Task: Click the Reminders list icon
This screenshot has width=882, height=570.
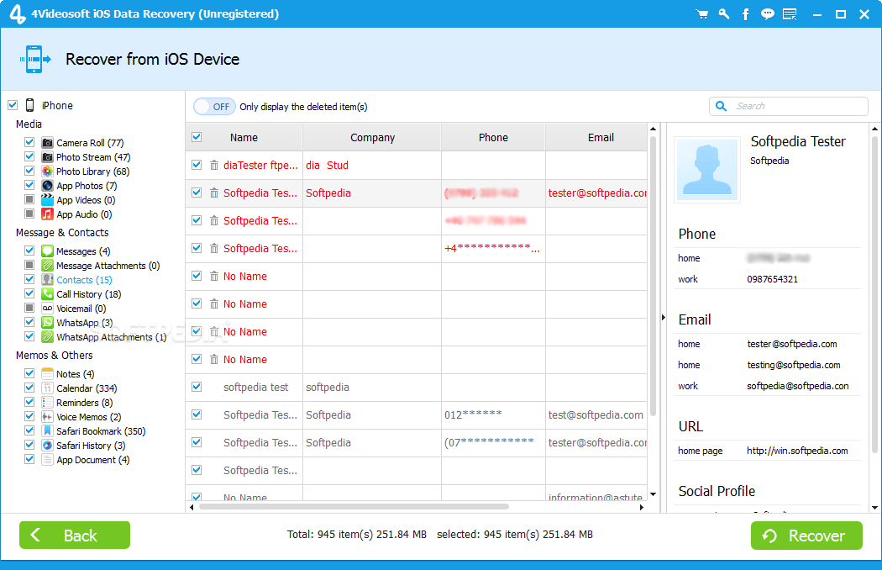Action: coord(48,402)
